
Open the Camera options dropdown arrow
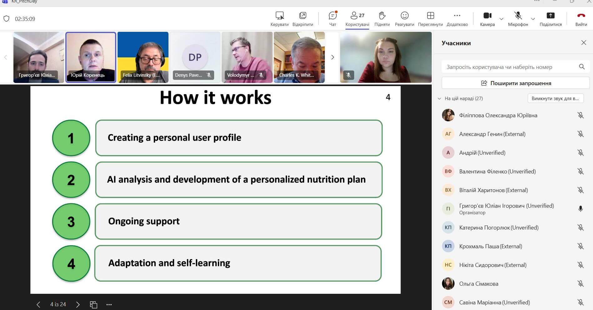(501, 19)
